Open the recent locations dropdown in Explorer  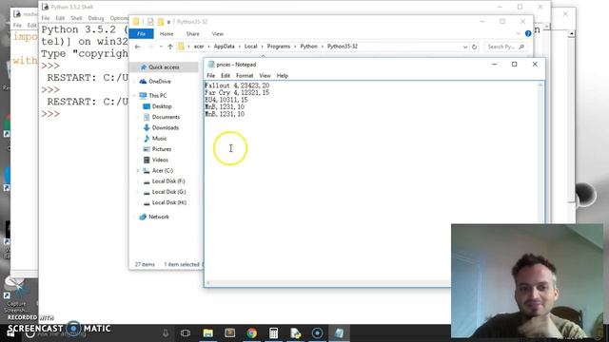pyautogui.click(x=161, y=47)
